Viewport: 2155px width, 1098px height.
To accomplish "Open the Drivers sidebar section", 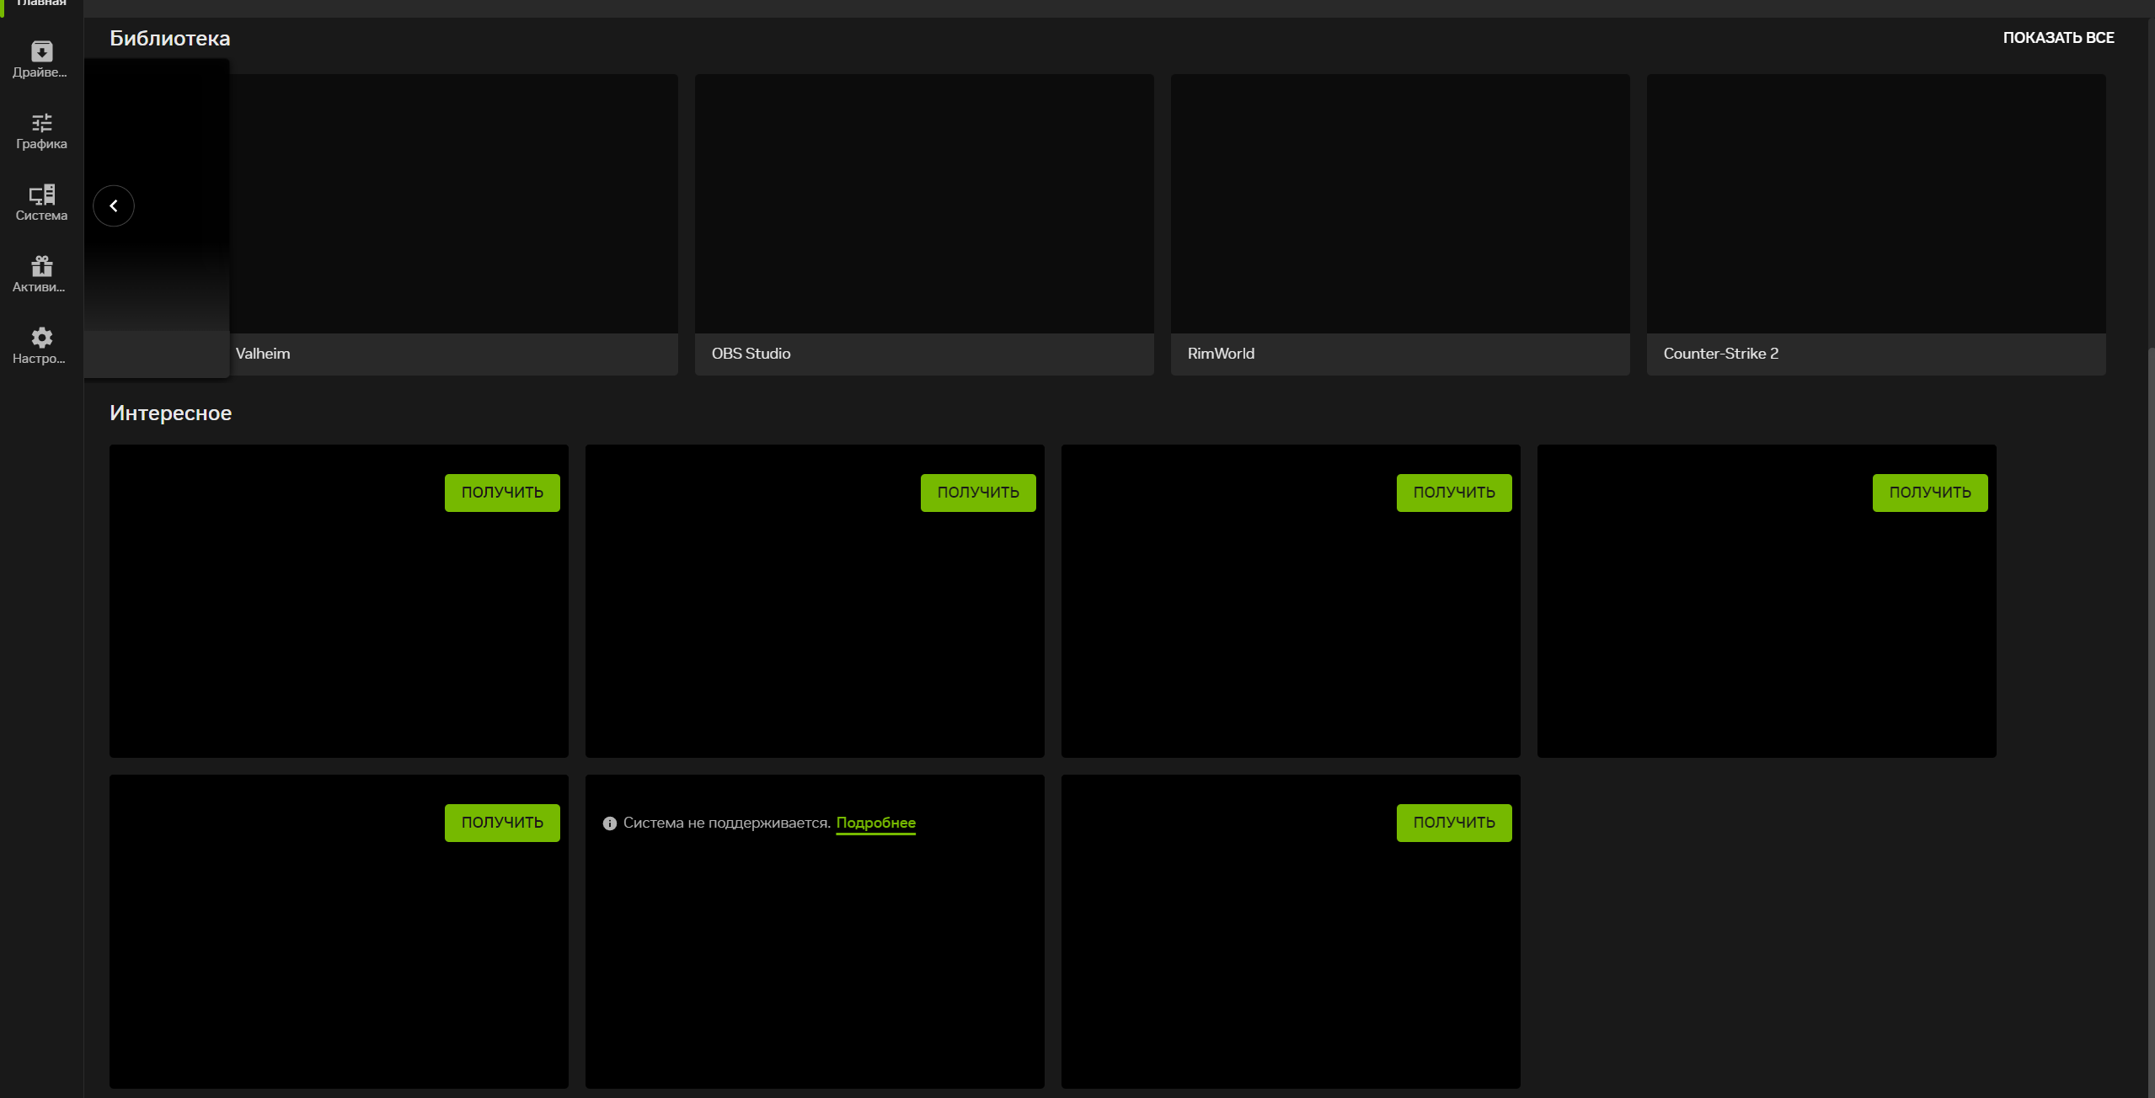I will tap(41, 59).
